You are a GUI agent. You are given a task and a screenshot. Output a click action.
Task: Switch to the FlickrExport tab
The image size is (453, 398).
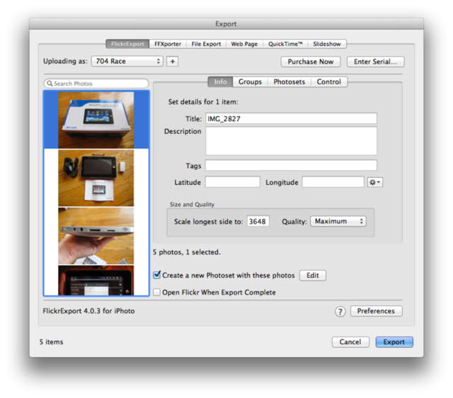127,44
